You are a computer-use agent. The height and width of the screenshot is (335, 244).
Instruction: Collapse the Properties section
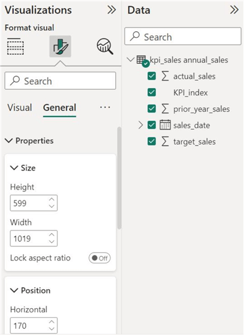[9, 141]
